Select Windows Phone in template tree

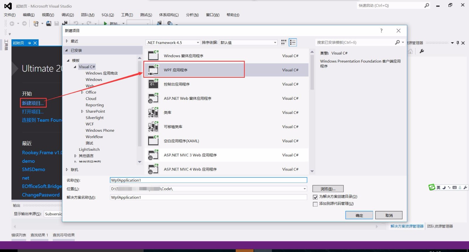click(x=100, y=130)
